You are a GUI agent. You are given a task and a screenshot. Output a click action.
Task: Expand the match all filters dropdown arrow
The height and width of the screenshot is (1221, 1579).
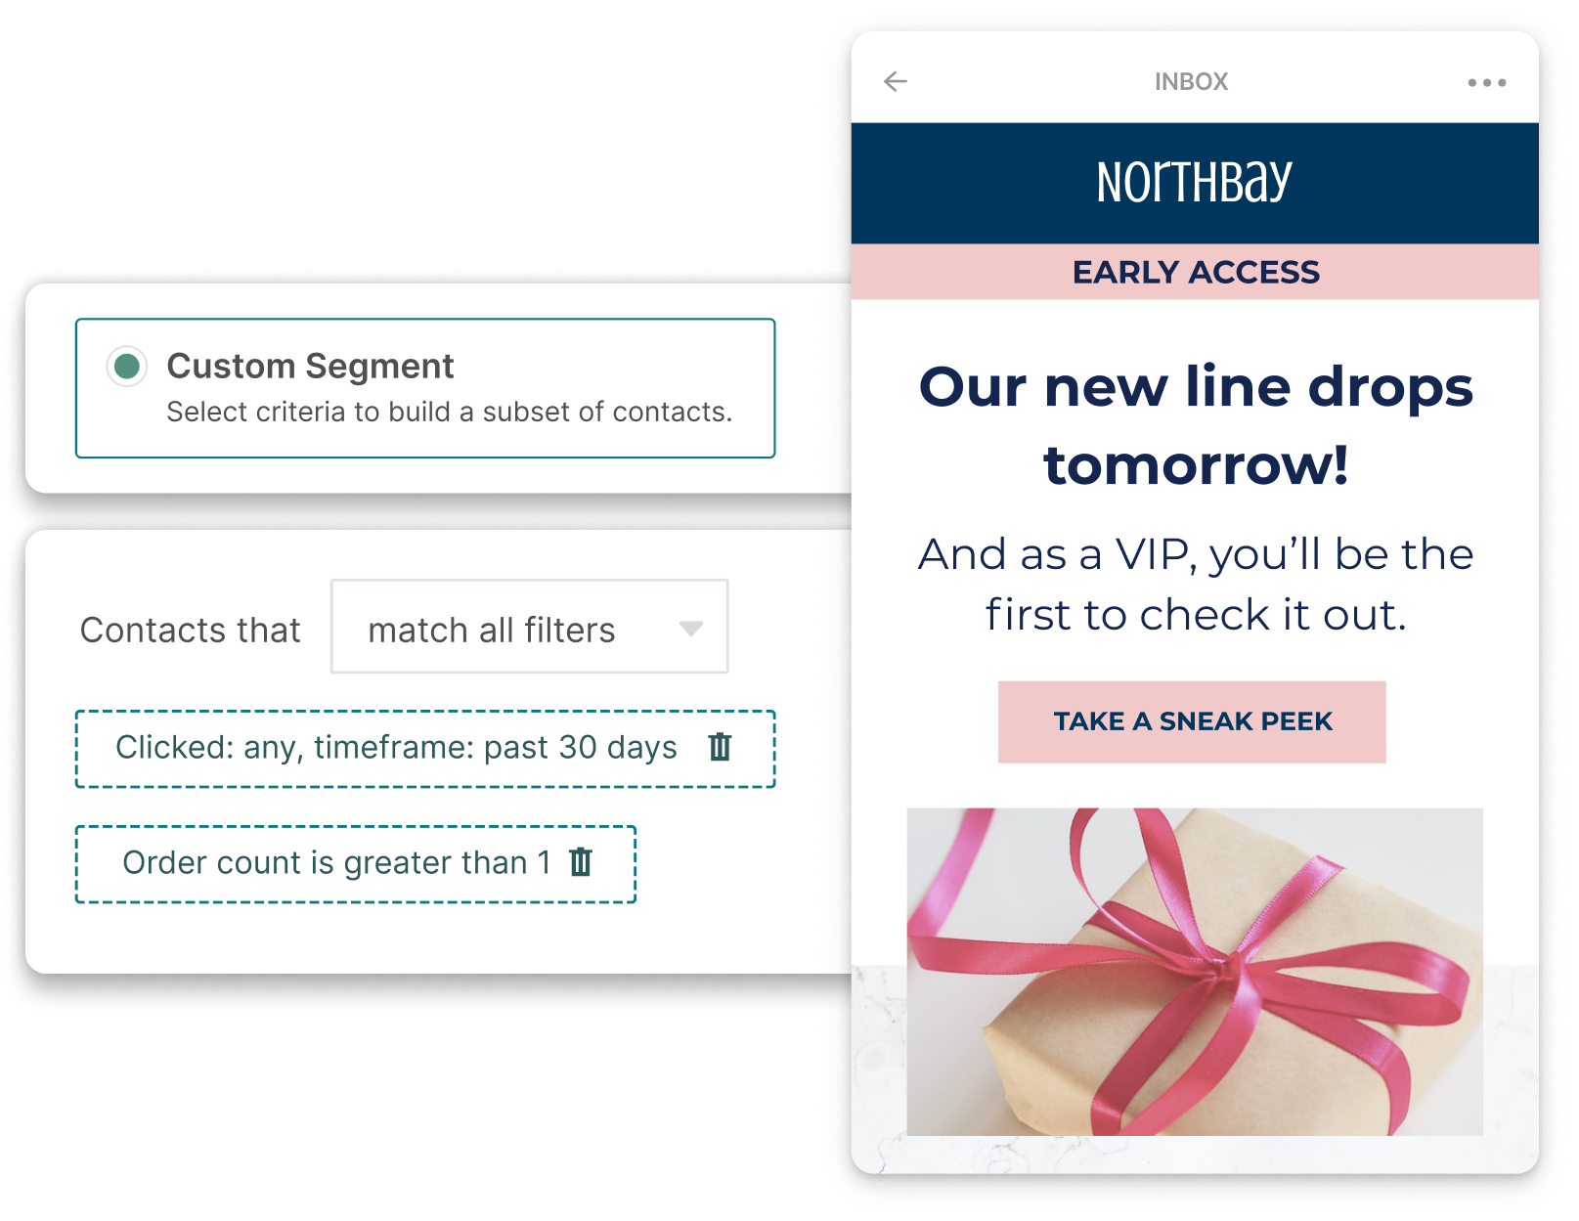click(691, 629)
